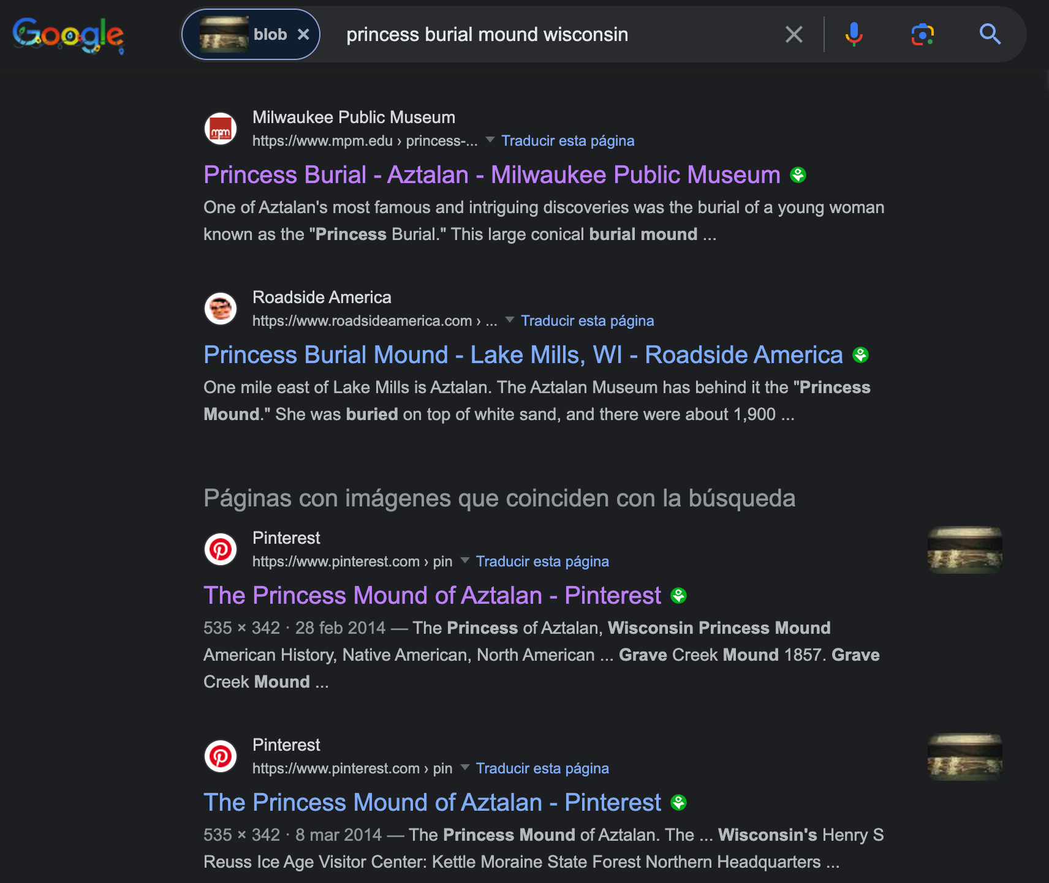Remove the blob image chip
Viewport: 1049px width, 883px height.
(x=303, y=35)
